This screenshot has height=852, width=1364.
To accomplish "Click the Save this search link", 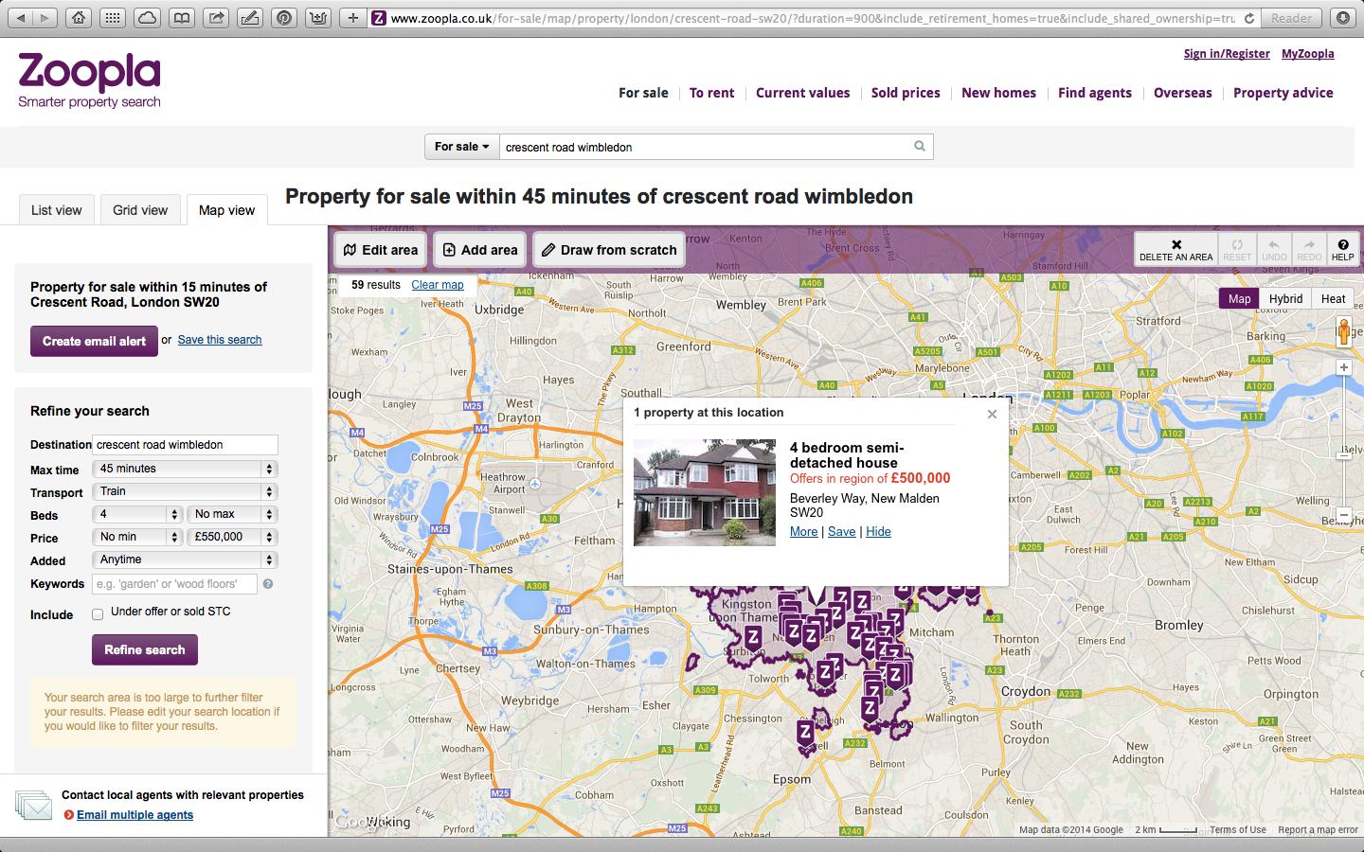I will pos(220,340).
